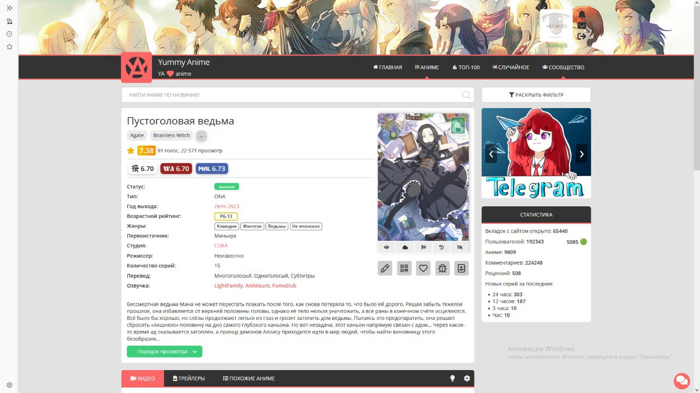Image resolution: width=700 pixels, height=393 pixels.
Task: Toggle the lightbulb icon in the video bar
Action: (452, 378)
